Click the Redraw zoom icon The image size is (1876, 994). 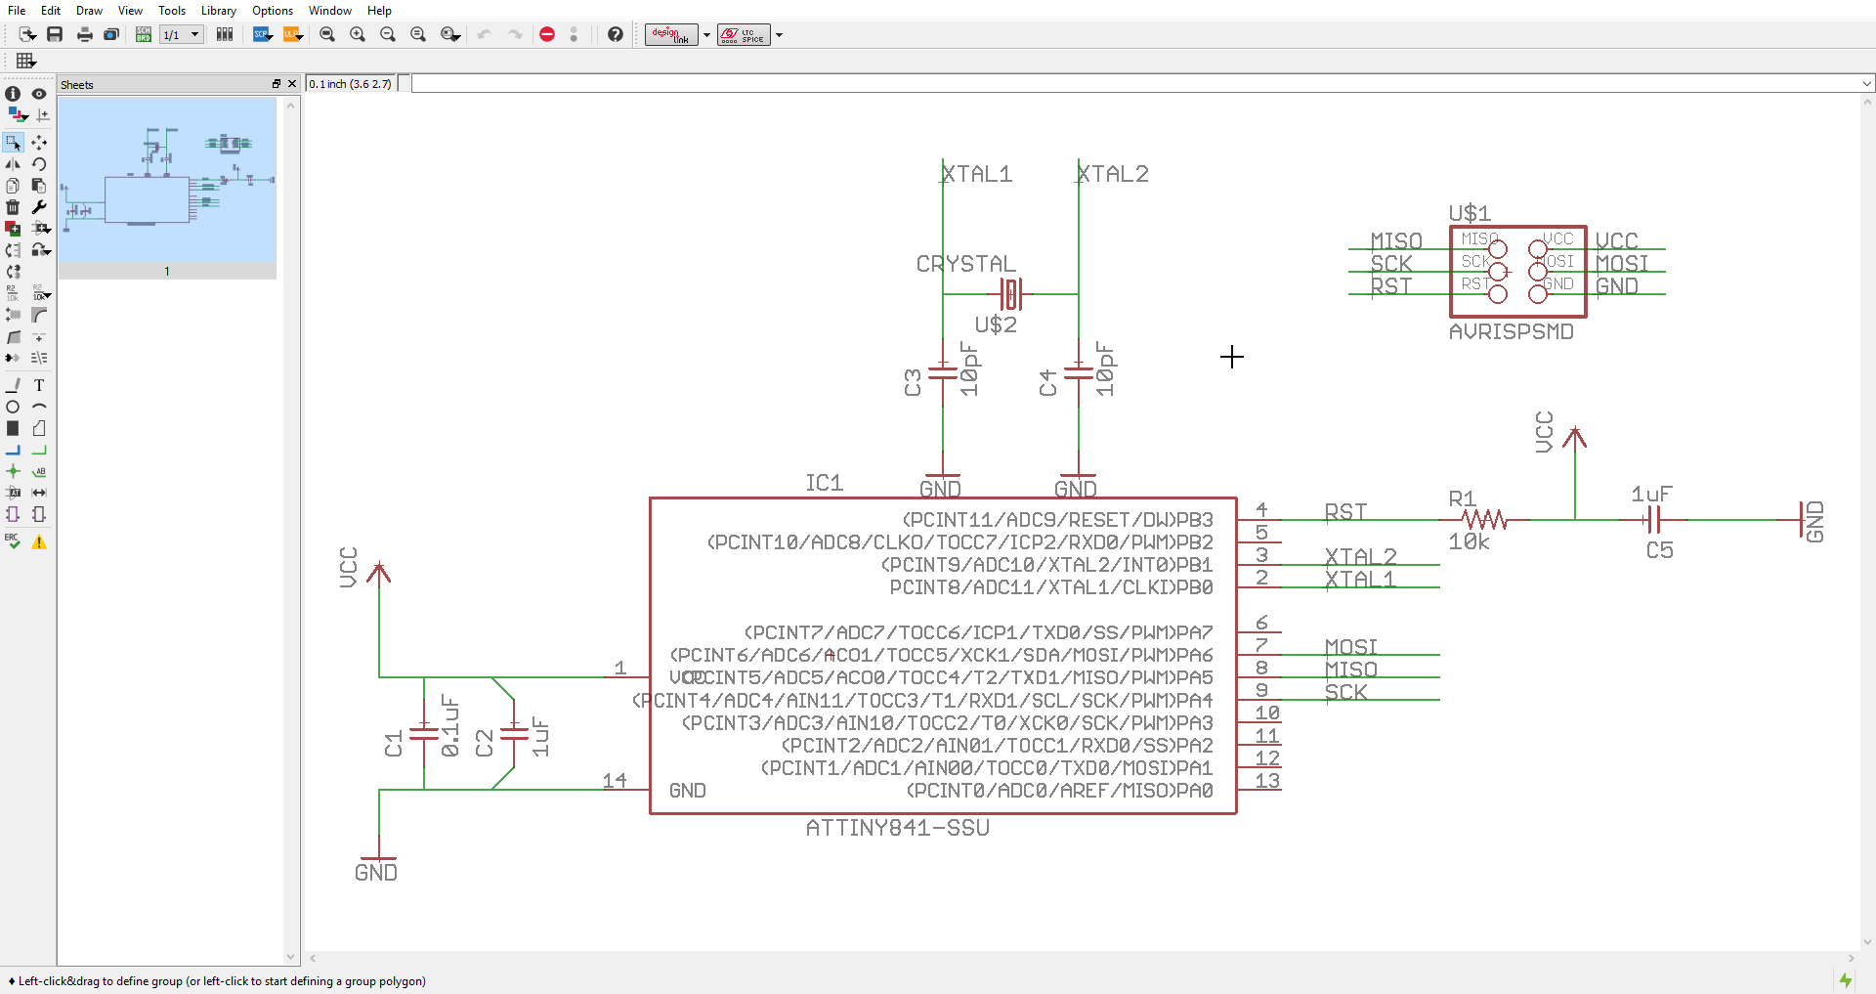pos(418,34)
